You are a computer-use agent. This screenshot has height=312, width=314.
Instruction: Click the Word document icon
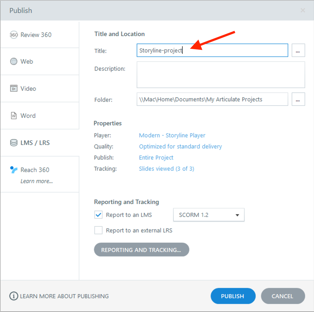click(x=14, y=116)
